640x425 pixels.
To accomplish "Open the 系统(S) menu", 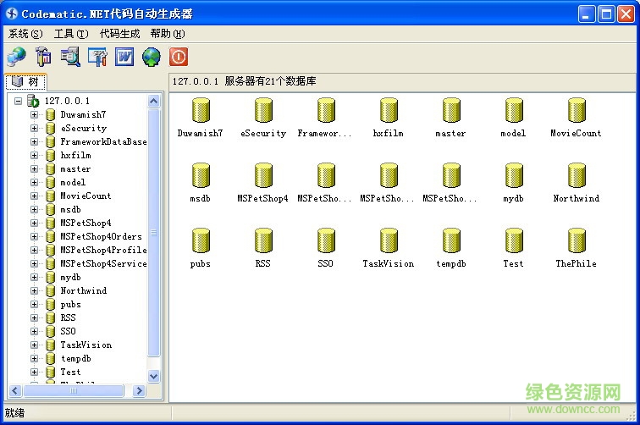I will coord(25,34).
